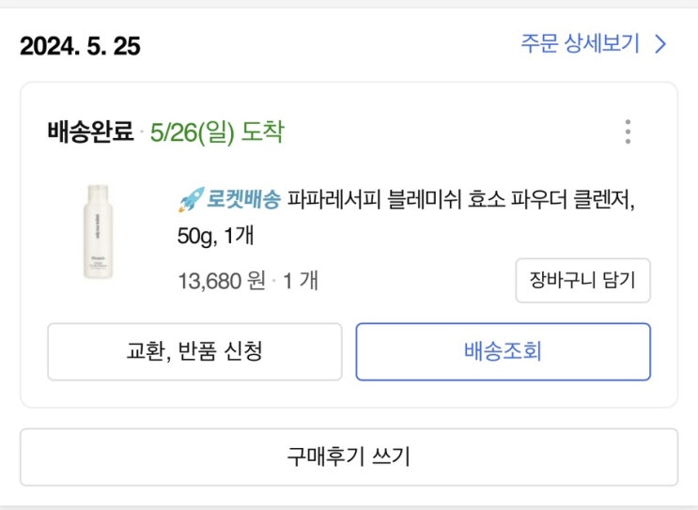Click the chevron beside 주문 상세보기

tap(660, 44)
